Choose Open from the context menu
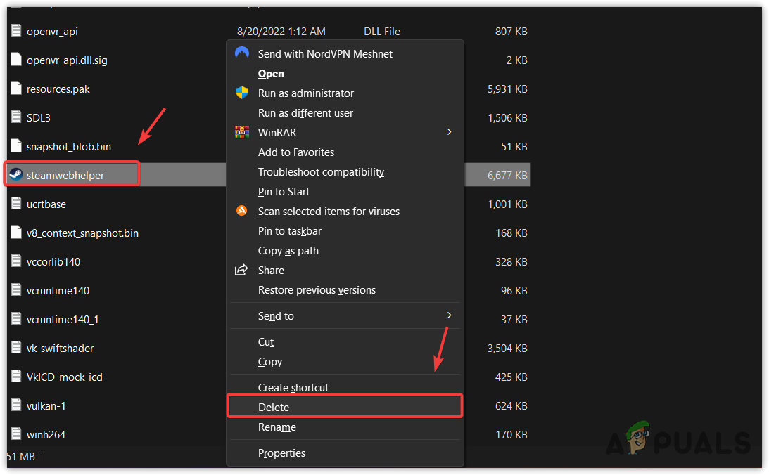Image resolution: width=769 pixels, height=475 pixels. [272, 73]
